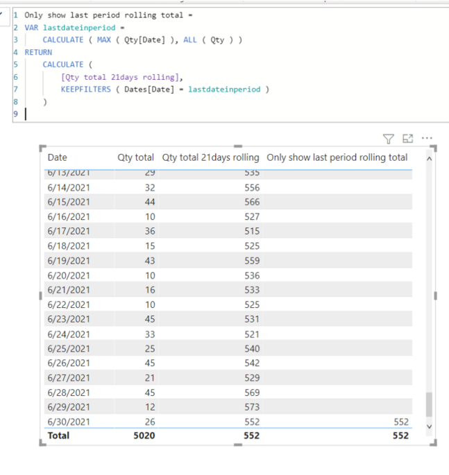
Task: Sort by Qty total column header
Action: [136, 157]
